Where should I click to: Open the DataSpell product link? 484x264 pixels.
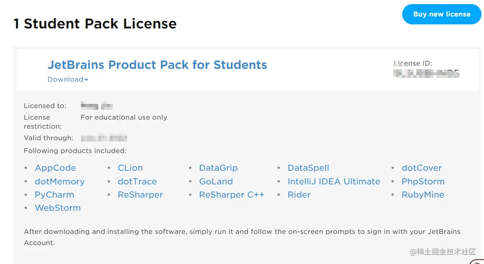pyautogui.click(x=308, y=168)
